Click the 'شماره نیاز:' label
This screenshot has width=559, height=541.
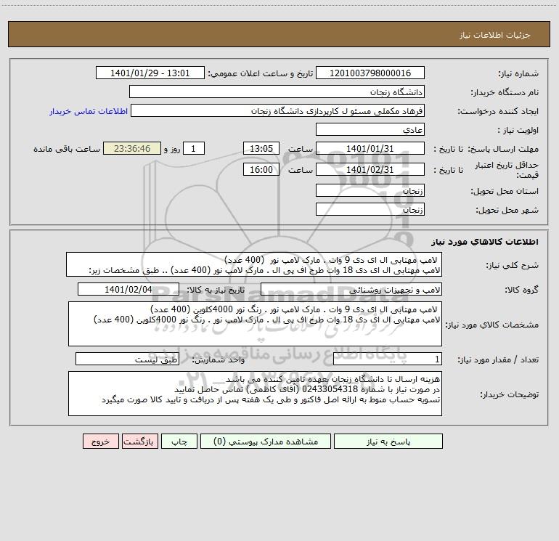click(x=518, y=73)
